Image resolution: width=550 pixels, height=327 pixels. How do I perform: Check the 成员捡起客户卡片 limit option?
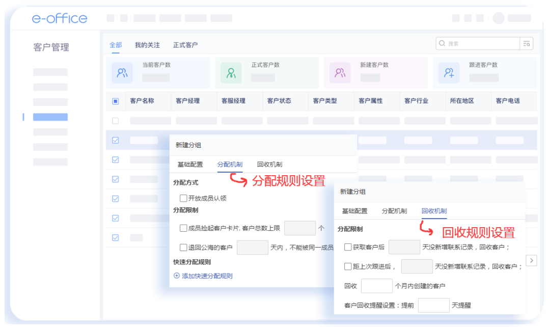tap(183, 228)
